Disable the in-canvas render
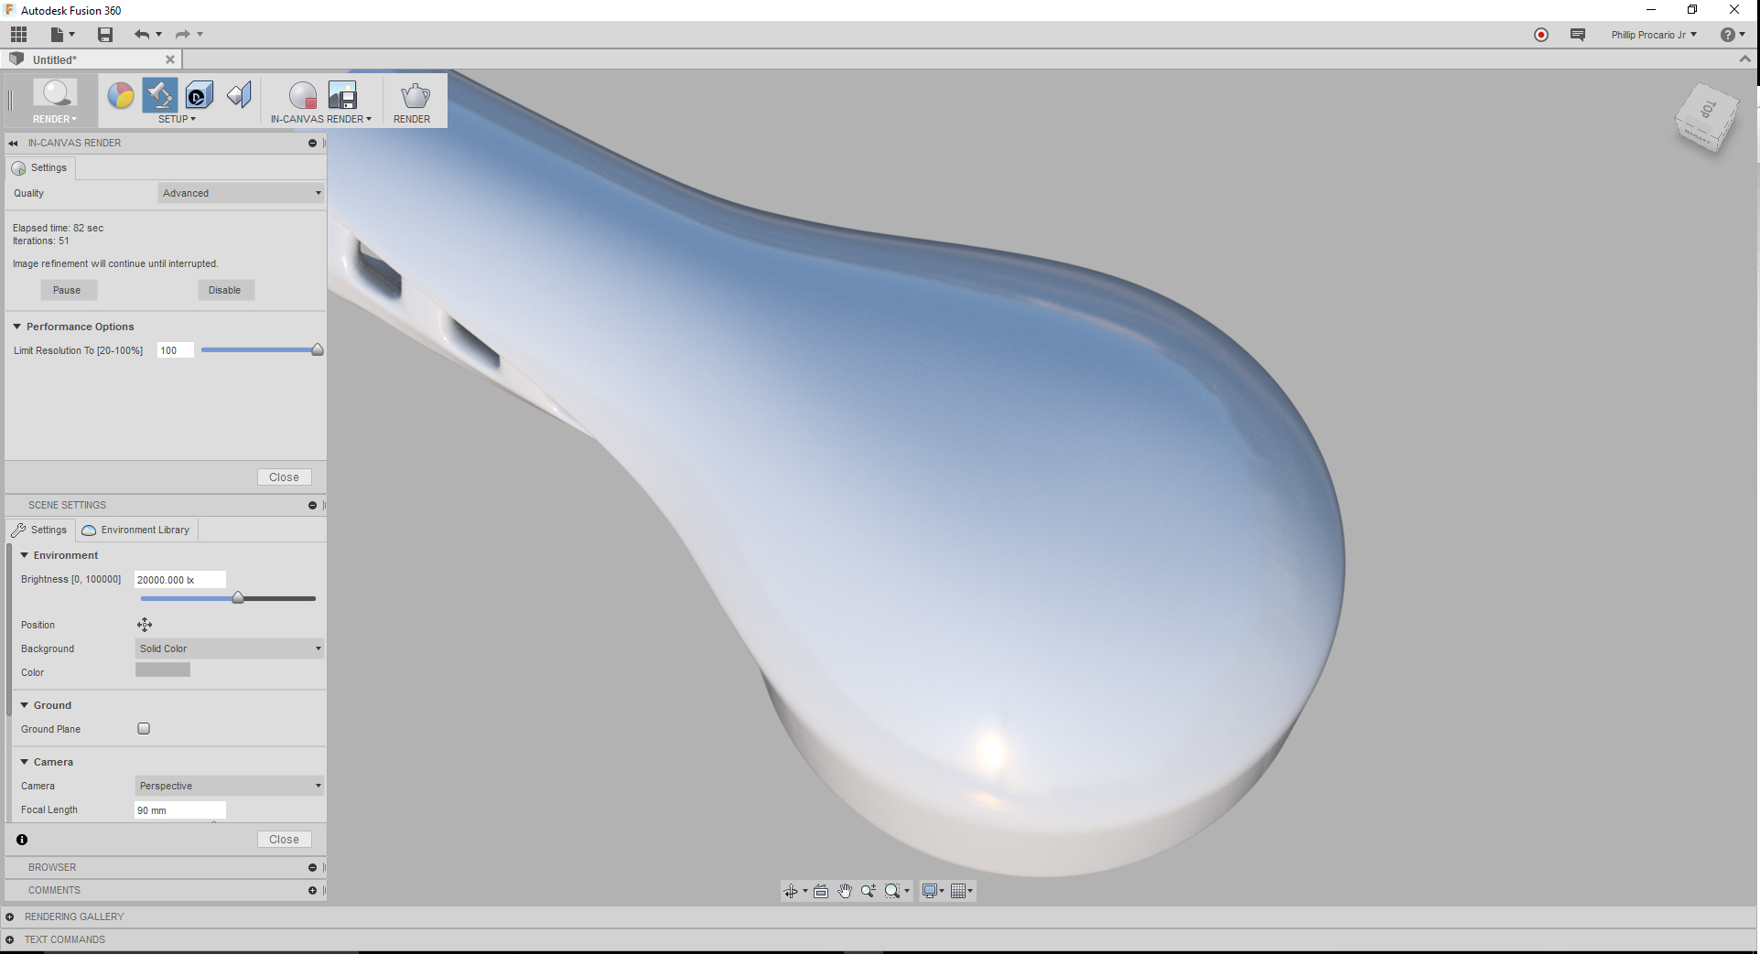Image resolution: width=1760 pixels, height=954 pixels. pyautogui.click(x=225, y=290)
